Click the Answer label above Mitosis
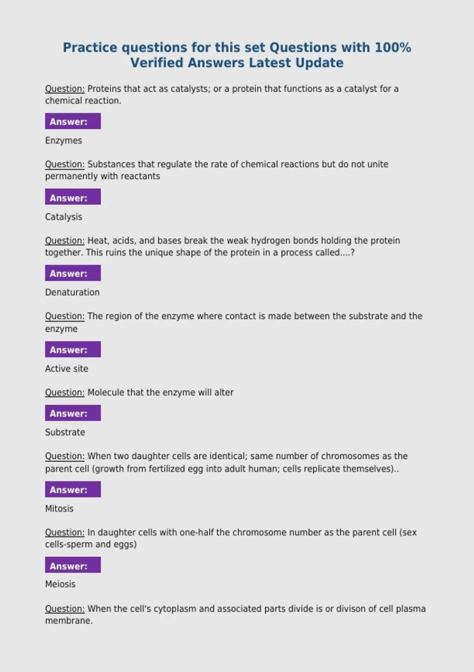 [x=73, y=489]
